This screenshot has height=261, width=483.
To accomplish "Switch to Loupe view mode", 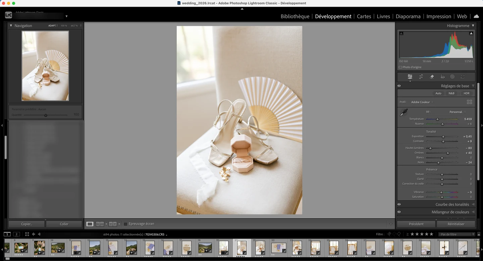I will click(x=90, y=224).
